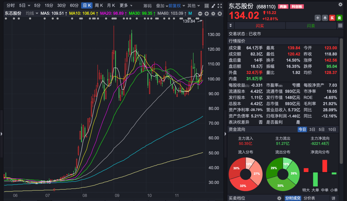Click the 闪卖 flash sell button

tap(311, 25)
